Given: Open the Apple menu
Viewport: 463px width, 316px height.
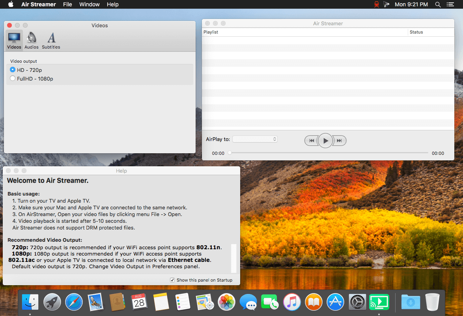Looking at the screenshot, I should tap(11, 4).
